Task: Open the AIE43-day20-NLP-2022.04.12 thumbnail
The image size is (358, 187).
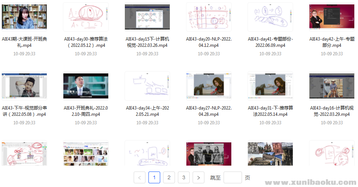Action: point(209,17)
